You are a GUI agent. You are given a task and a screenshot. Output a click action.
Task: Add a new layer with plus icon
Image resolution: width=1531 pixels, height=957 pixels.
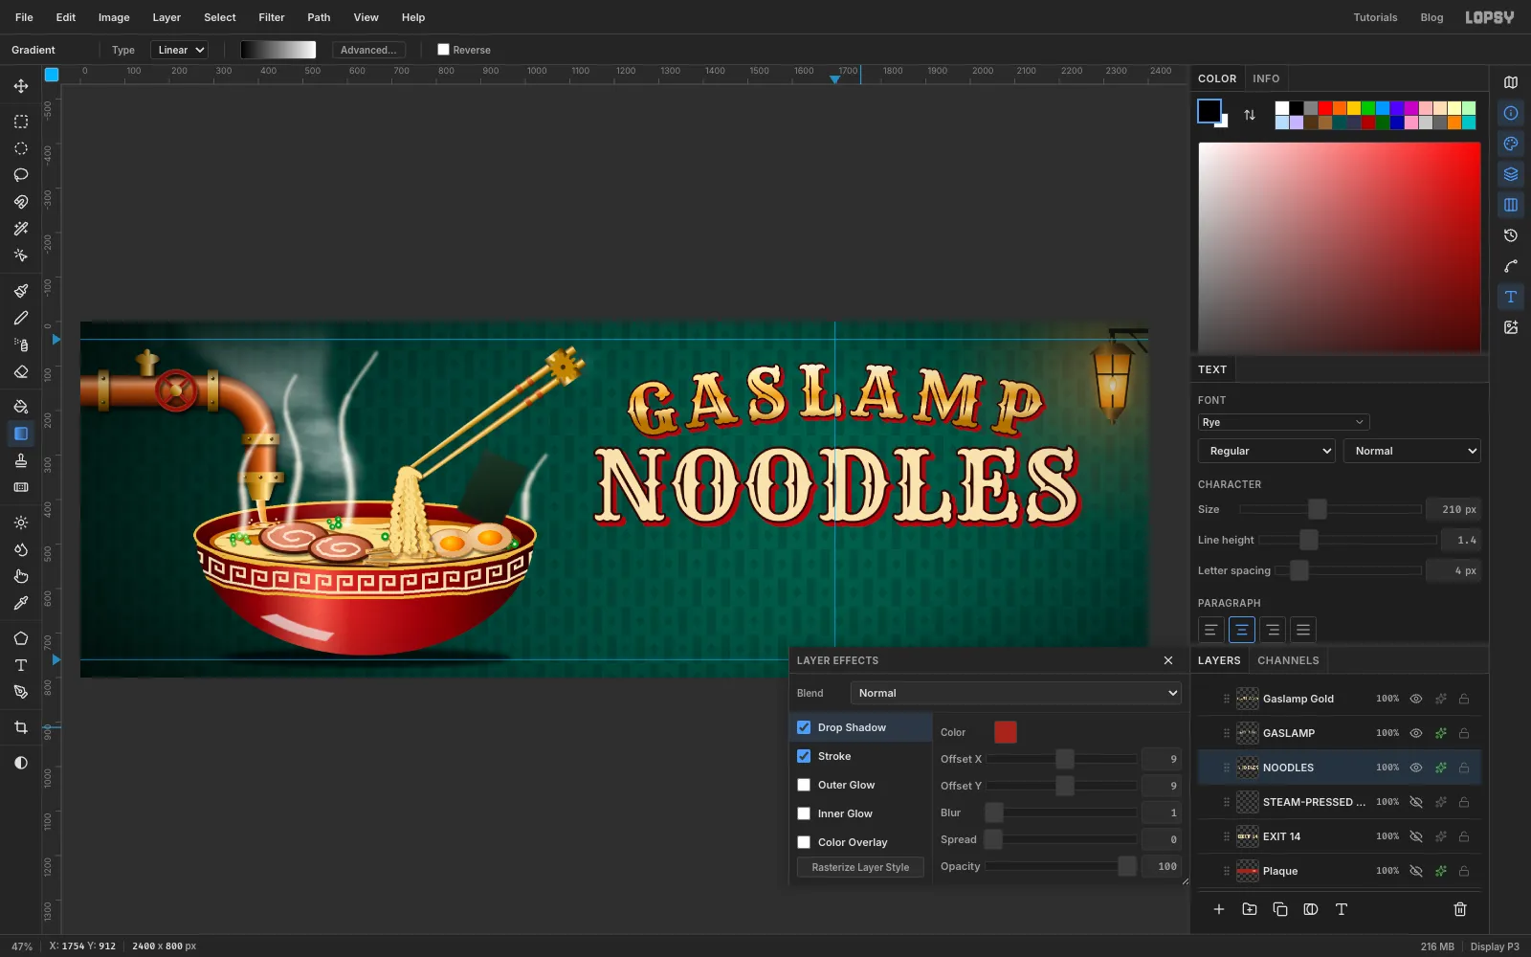1219,909
